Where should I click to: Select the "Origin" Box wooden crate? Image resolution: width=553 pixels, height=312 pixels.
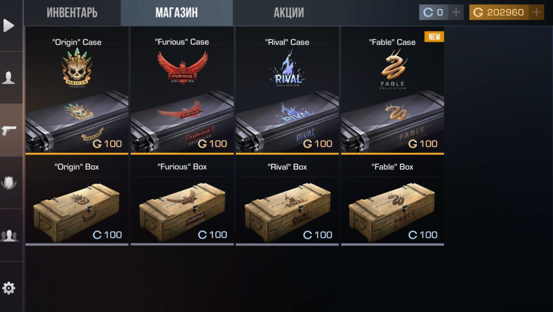(x=77, y=201)
